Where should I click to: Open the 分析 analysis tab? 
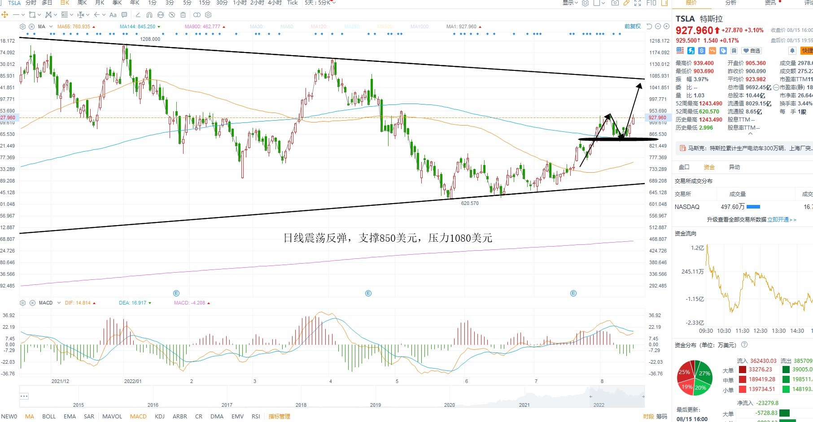click(x=731, y=3)
